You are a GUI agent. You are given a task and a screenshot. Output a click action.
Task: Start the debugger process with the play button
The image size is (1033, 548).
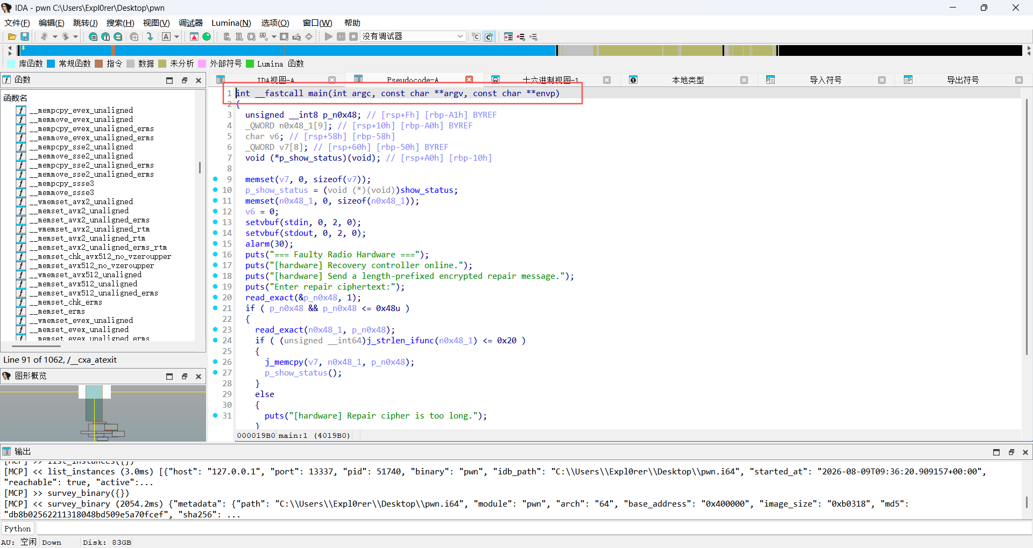click(x=328, y=37)
